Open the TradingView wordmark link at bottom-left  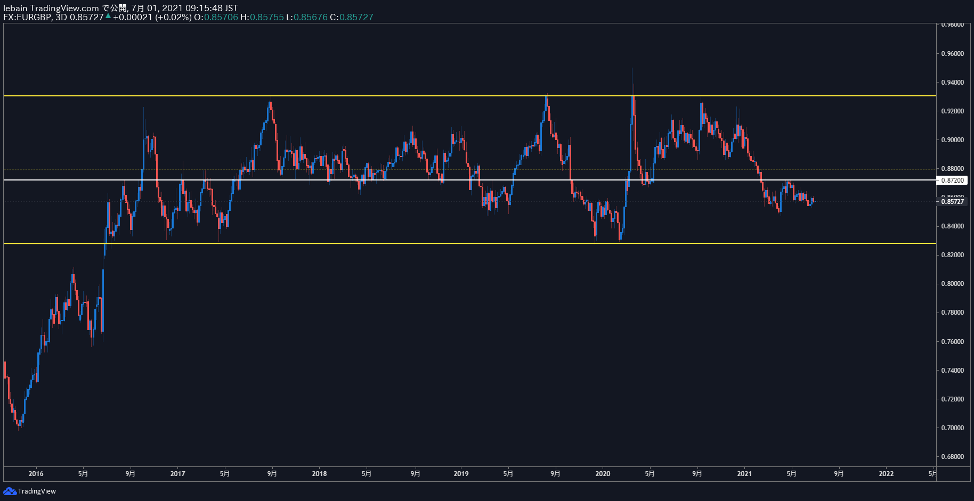coord(37,491)
